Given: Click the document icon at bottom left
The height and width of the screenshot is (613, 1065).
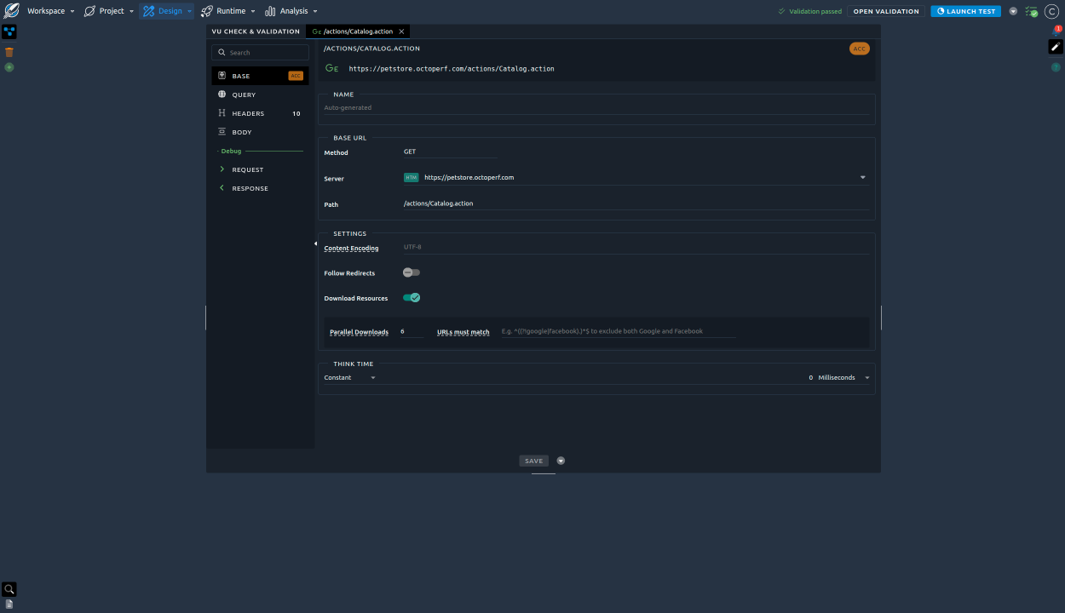Looking at the screenshot, I should click(9, 604).
